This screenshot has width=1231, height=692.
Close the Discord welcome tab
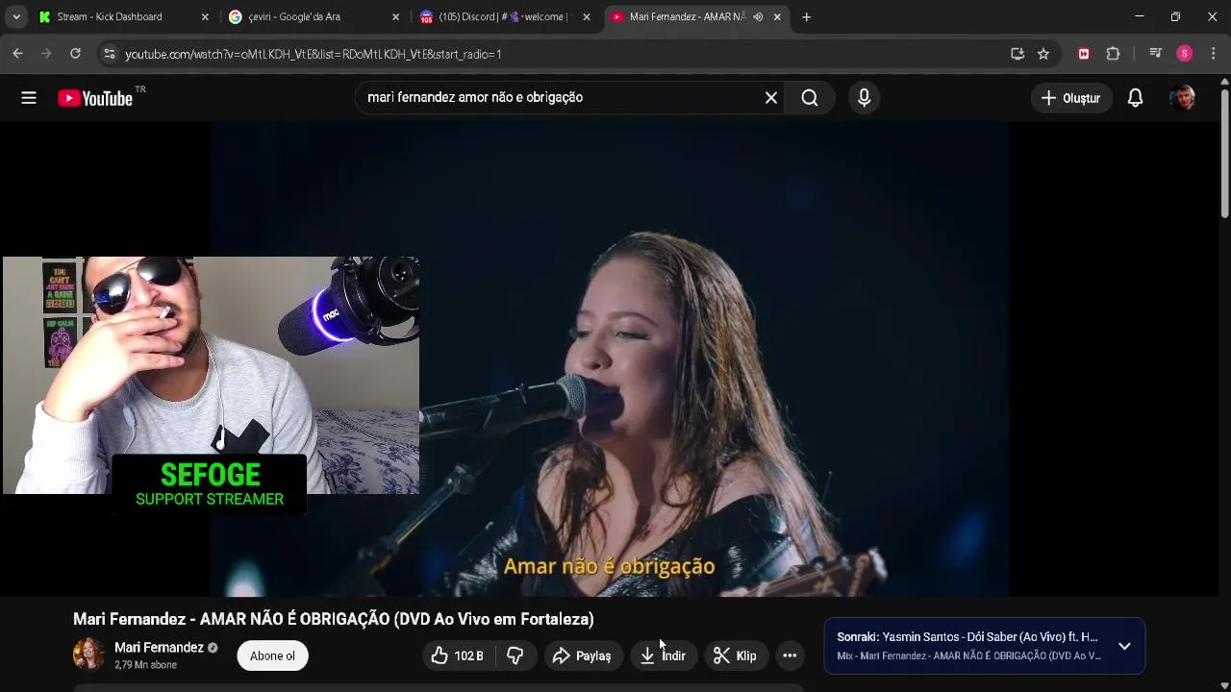(x=587, y=16)
